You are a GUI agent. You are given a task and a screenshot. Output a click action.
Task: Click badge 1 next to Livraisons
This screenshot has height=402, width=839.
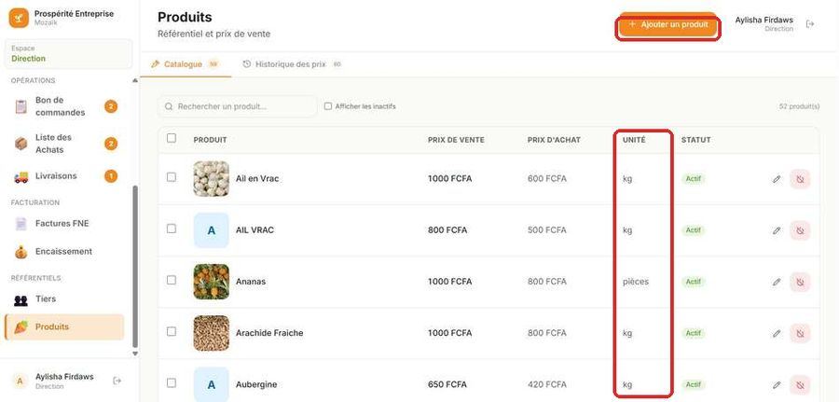(111, 176)
